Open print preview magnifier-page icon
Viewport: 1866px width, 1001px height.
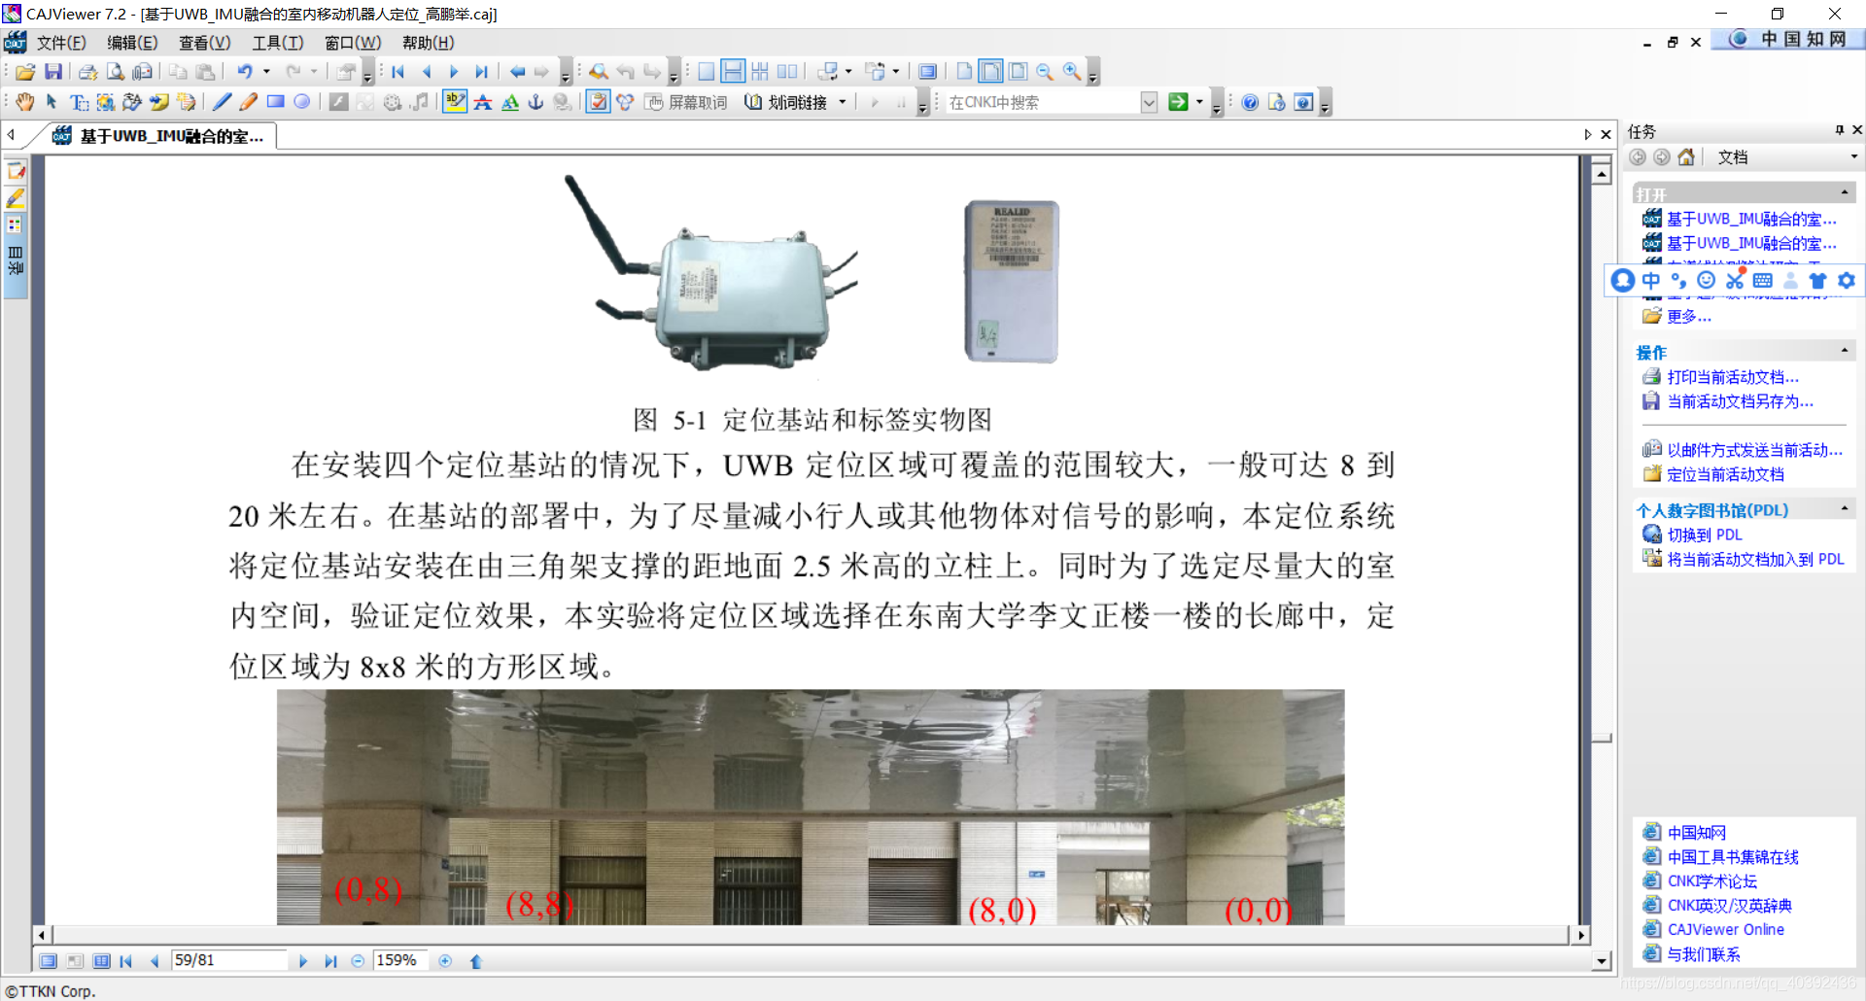[116, 72]
